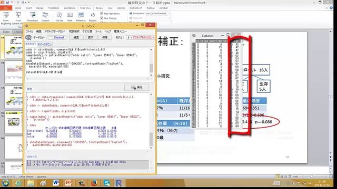Toggle Use Timings checkbox
The image size is (337, 189).
pos(102,18)
